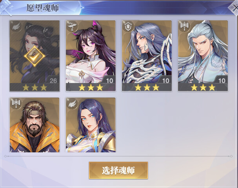
Task: Uncheck the golden checkmark on the selected card
Action: 35,56
